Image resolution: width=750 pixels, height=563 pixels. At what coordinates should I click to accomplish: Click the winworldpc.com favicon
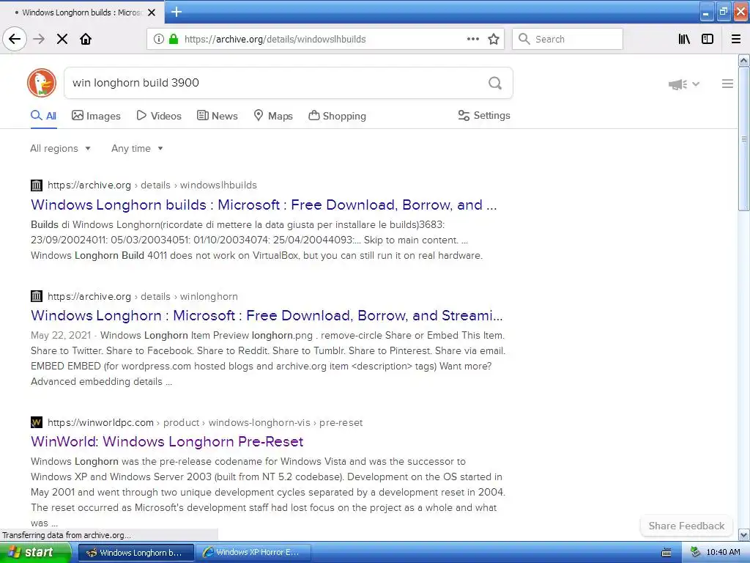tap(37, 422)
